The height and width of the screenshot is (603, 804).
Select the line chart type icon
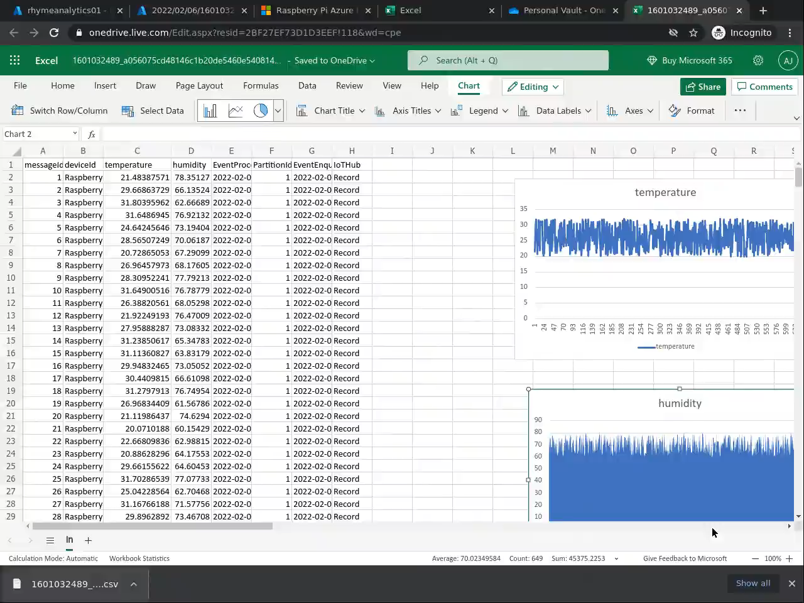[x=236, y=111]
